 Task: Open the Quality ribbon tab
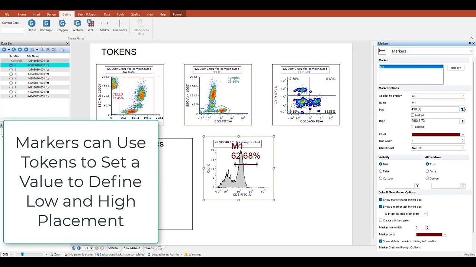point(135,14)
